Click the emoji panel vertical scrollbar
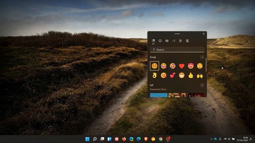255x143 pixels. (x=206, y=65)
